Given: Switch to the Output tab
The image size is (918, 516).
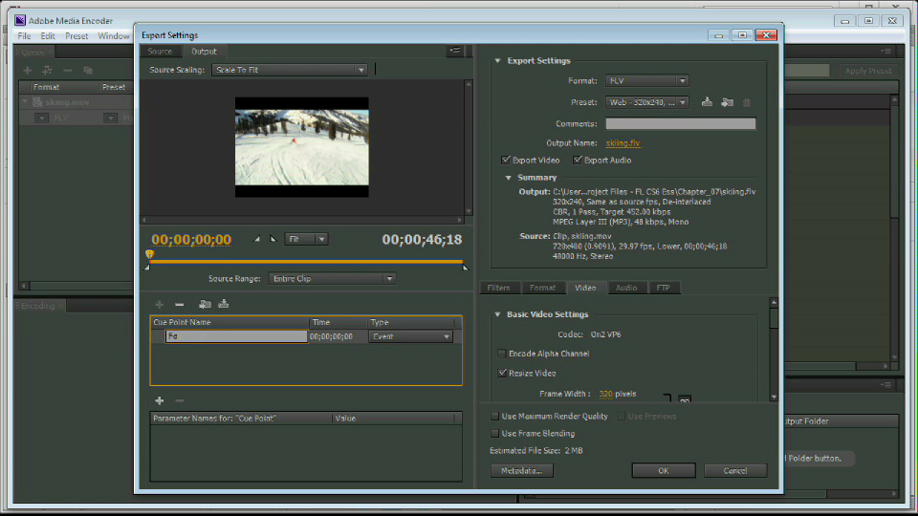Looking at the screenshot, I should (x=204, y=52).
